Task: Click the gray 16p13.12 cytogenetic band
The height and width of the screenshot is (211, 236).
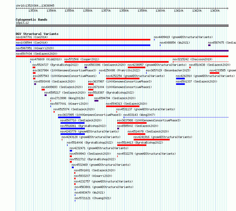Action: [122, 26]
